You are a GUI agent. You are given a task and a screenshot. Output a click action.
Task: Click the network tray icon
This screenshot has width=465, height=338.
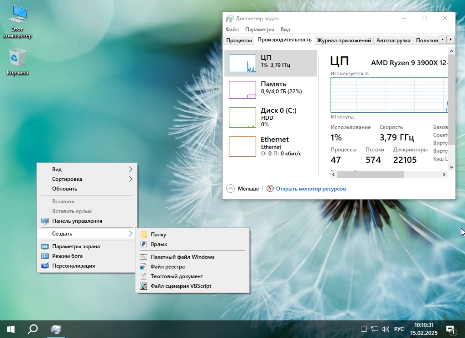click(x=374, y=329)
